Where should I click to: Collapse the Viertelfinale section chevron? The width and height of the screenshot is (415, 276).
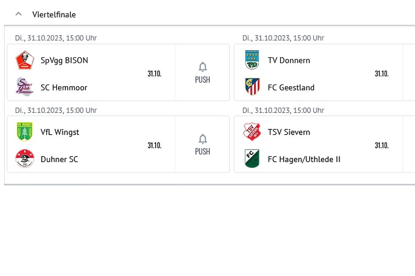(19, 14)
